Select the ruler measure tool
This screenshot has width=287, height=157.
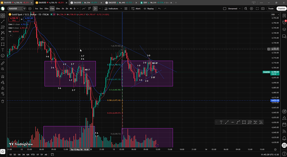coord(3,63)
